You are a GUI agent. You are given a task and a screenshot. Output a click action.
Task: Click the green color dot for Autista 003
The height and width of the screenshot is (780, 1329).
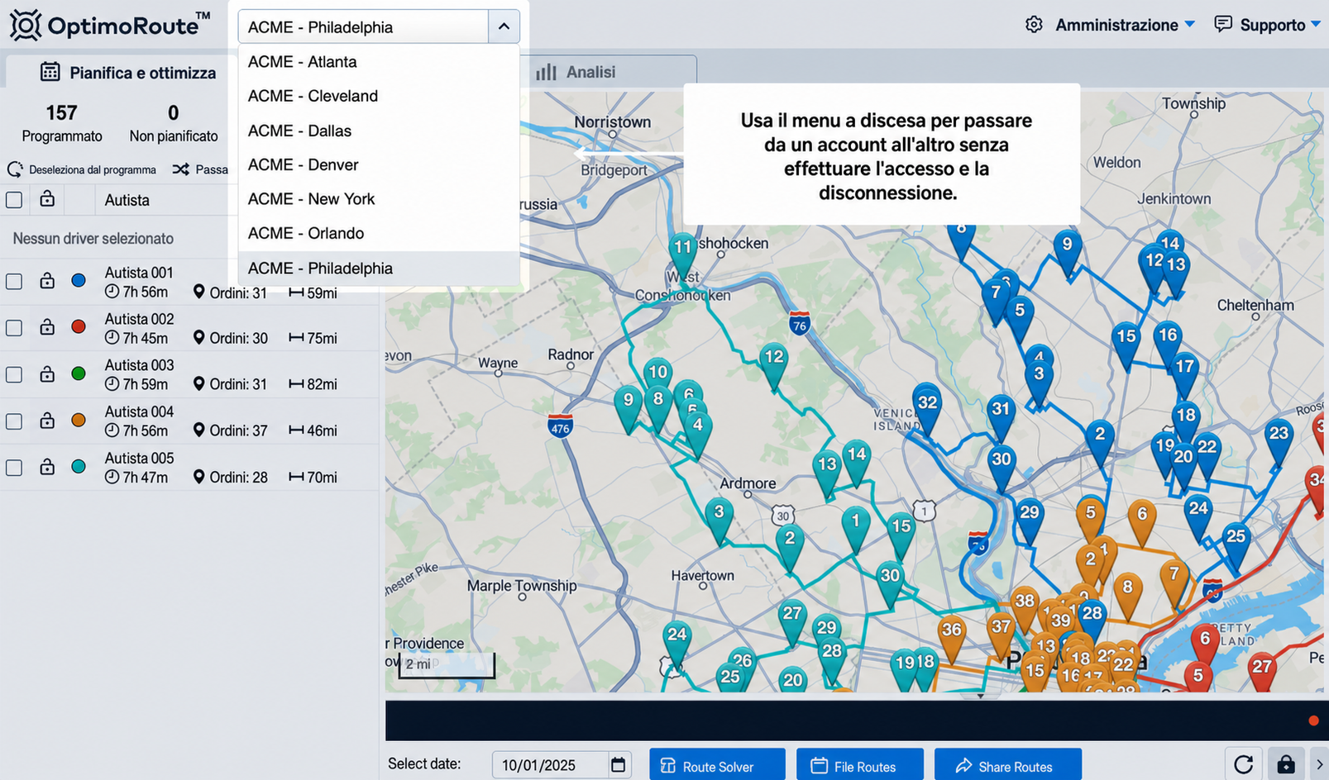pos(79,373)
